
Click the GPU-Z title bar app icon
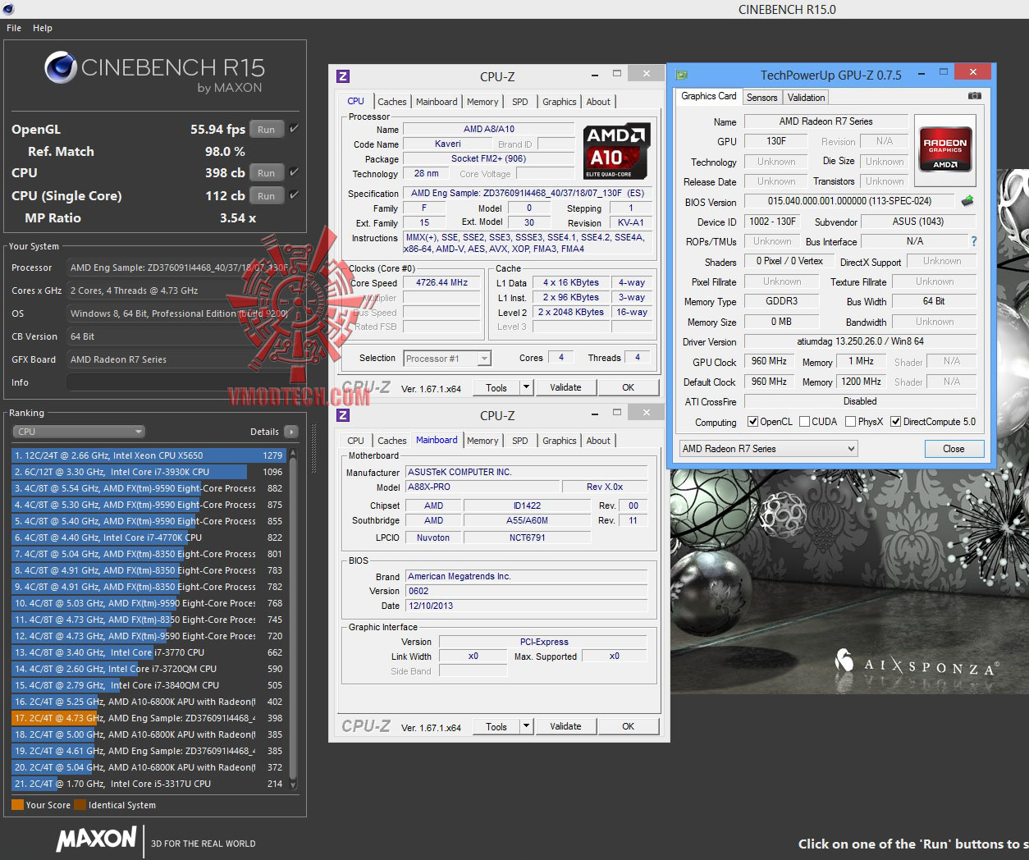(681, 75)
